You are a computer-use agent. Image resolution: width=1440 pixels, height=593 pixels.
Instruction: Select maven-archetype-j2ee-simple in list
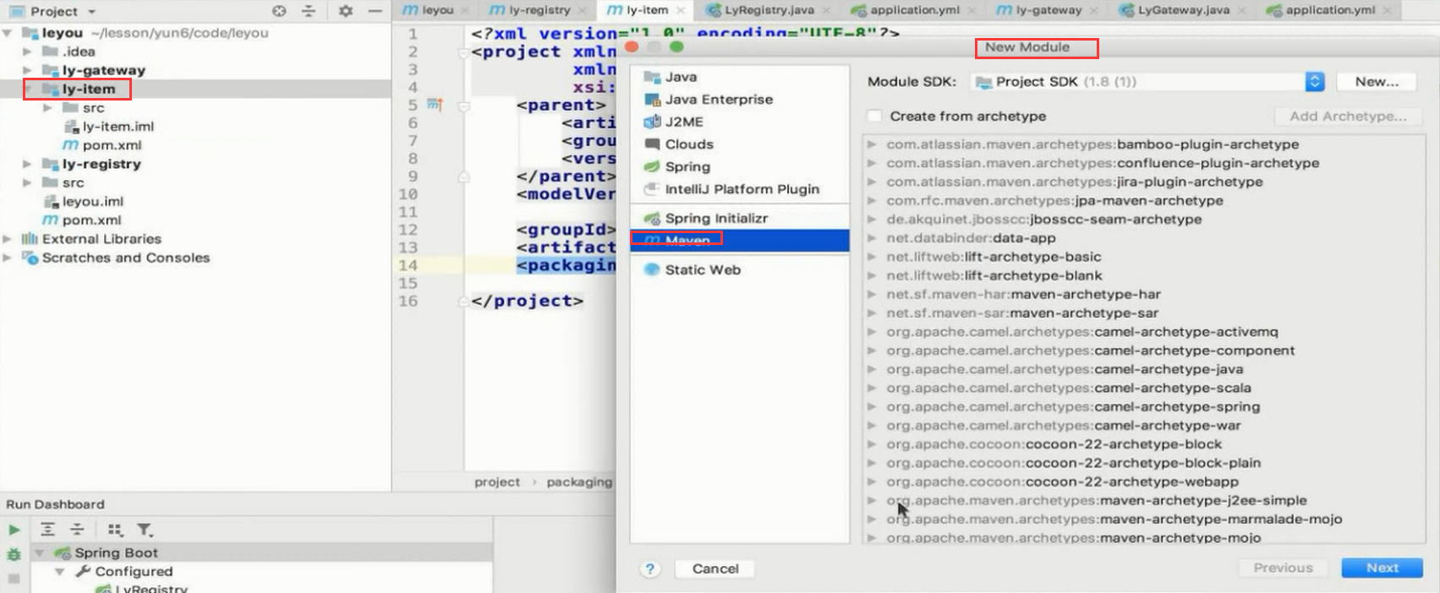[1096, 501]
